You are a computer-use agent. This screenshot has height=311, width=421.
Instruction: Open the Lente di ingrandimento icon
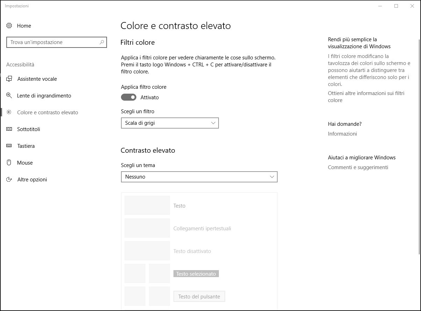point(9,96)
